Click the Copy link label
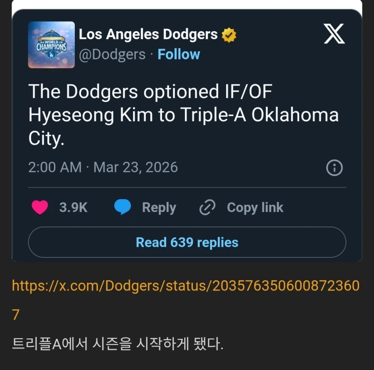This screenshot has width=374, height=370. (255, 207)
